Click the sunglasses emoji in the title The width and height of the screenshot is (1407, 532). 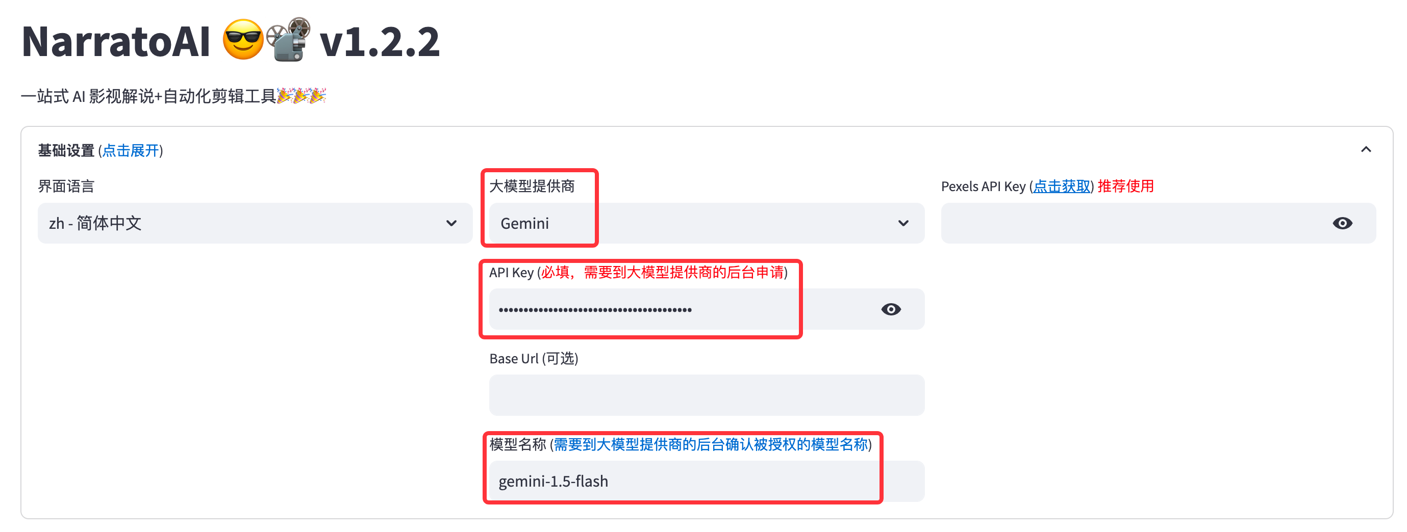click(x=243, y=40)
